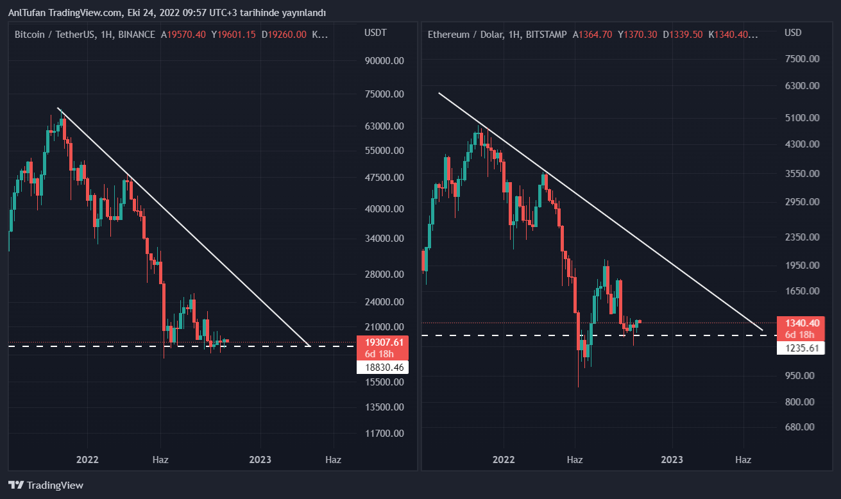Click the TradingView logo icon

[x=16, y=486]
